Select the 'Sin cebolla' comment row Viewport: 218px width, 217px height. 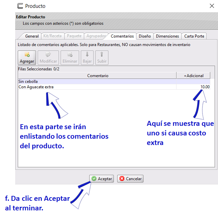tap(114, 82)
